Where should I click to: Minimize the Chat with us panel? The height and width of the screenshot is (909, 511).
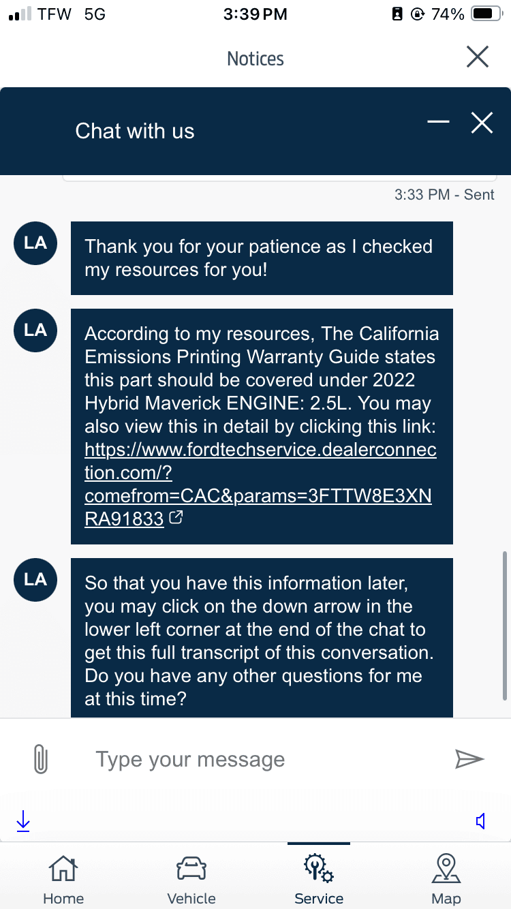coord(438,123)
